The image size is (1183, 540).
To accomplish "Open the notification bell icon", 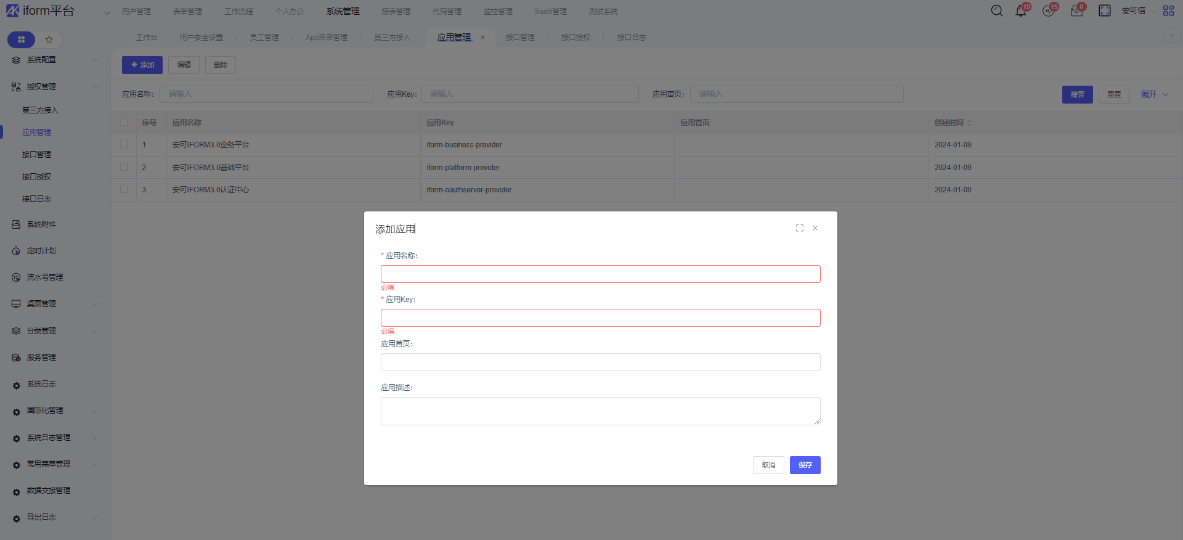I will 1021,11.
